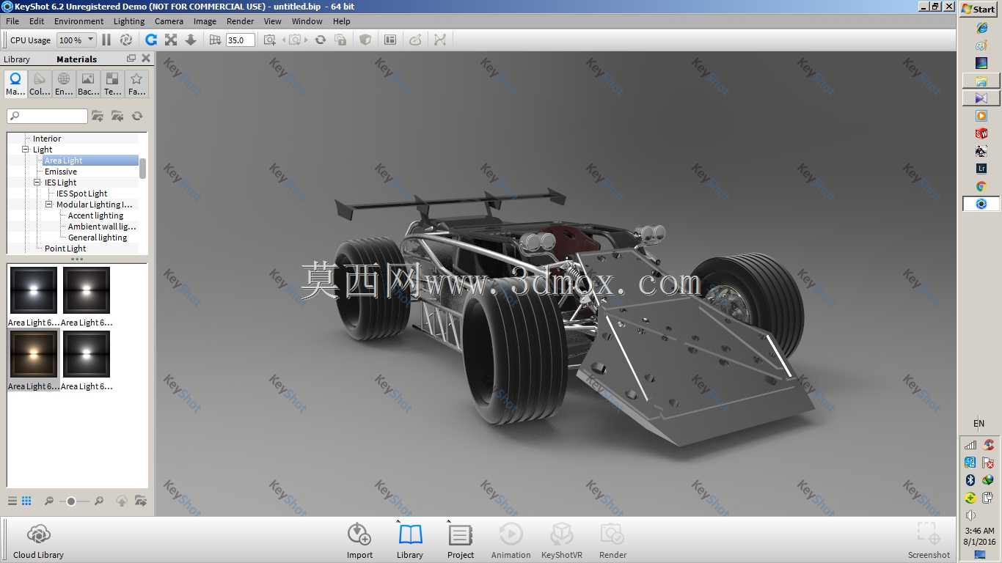Image resolution: width=1002 pixels, height=563 pixels.
Task: Click the zoom out magnifier by slider
Action: [x=49, y=501]
